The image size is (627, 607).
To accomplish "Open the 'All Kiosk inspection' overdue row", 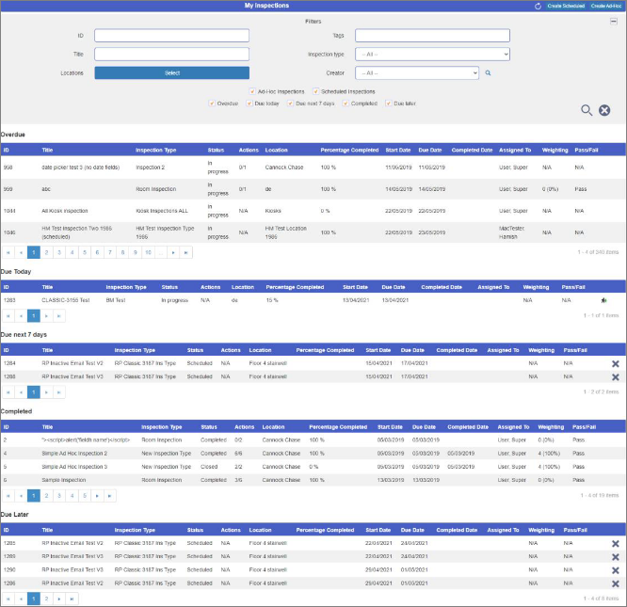I will pyautogui.click(x=313, y=211).
